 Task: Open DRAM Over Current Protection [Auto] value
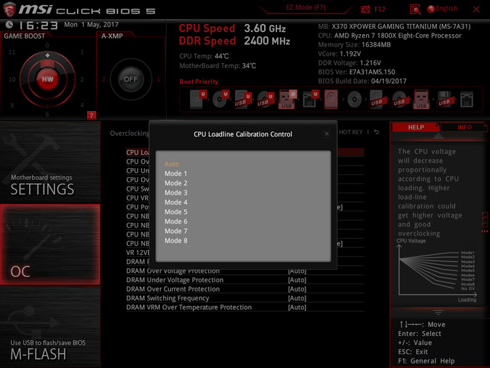point(297,289)
